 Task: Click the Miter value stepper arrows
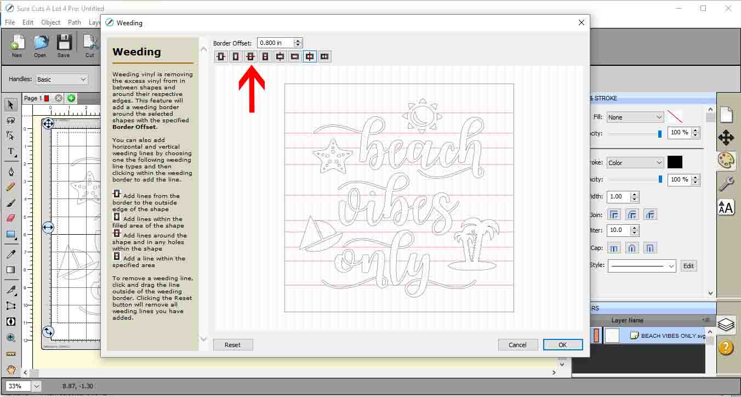pos(634,230)
